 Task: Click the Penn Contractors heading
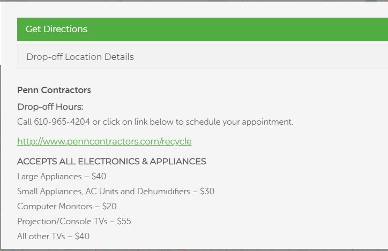54,90
